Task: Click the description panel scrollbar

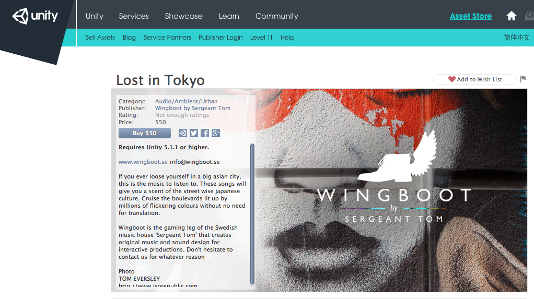Action: (x=252, y=213)
